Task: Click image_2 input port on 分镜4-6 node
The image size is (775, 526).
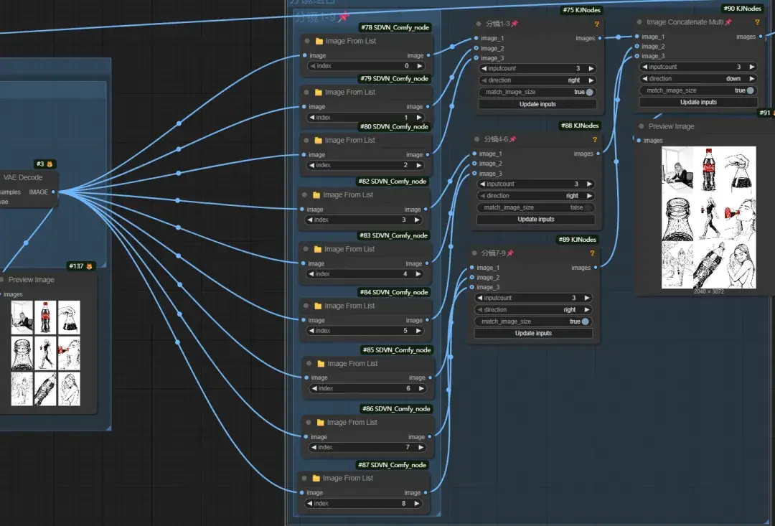Action: [474, 164]
